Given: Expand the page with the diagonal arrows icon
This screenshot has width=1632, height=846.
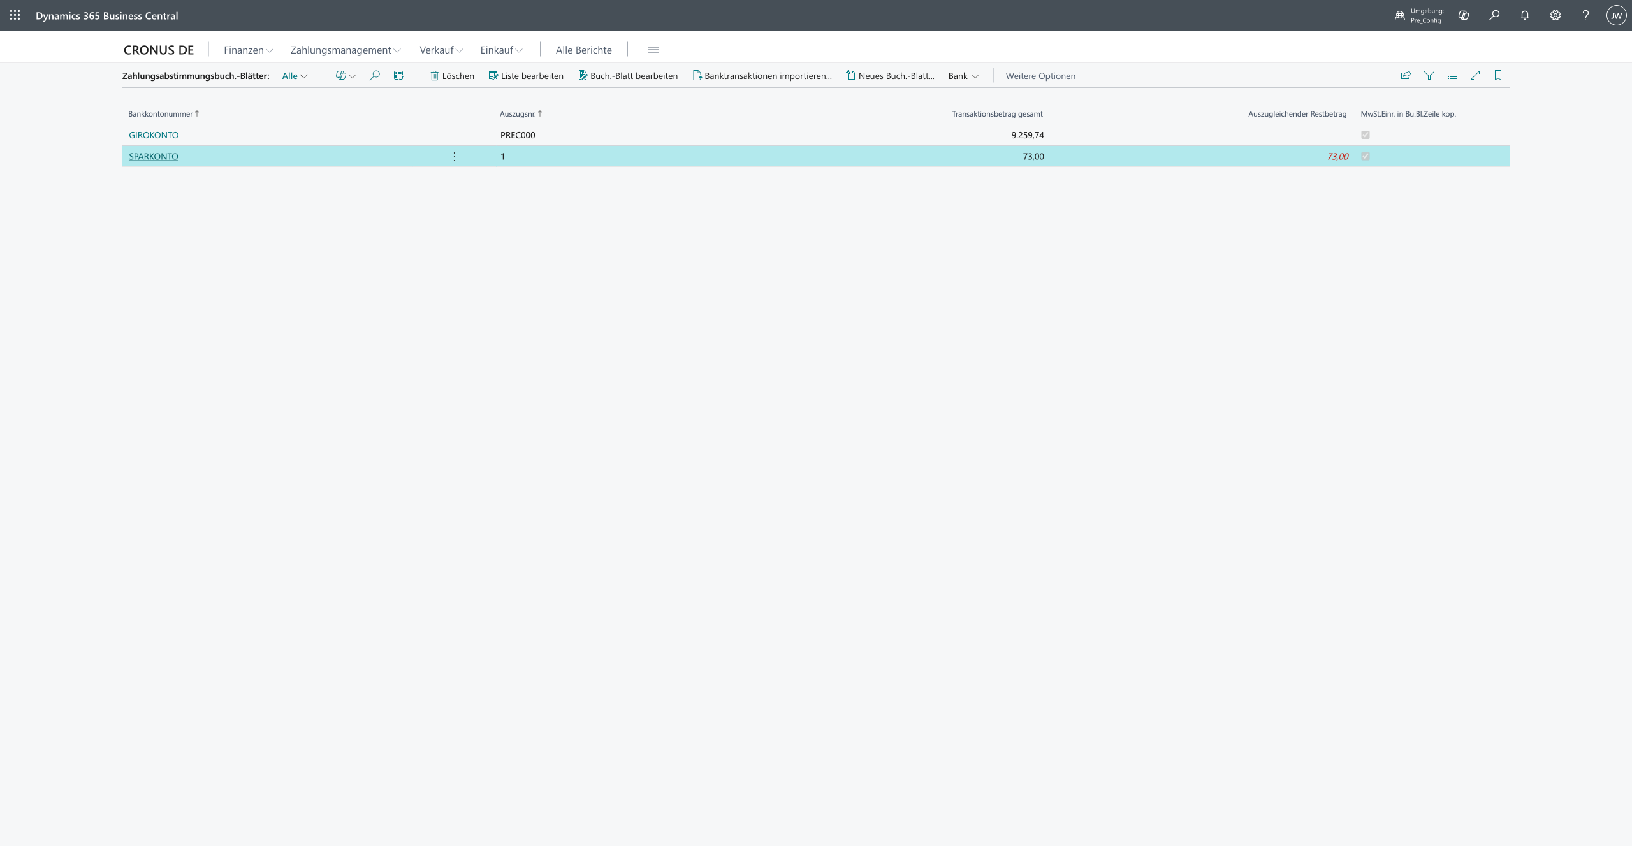Looking at the screenshot, I should click(1475, 76).
